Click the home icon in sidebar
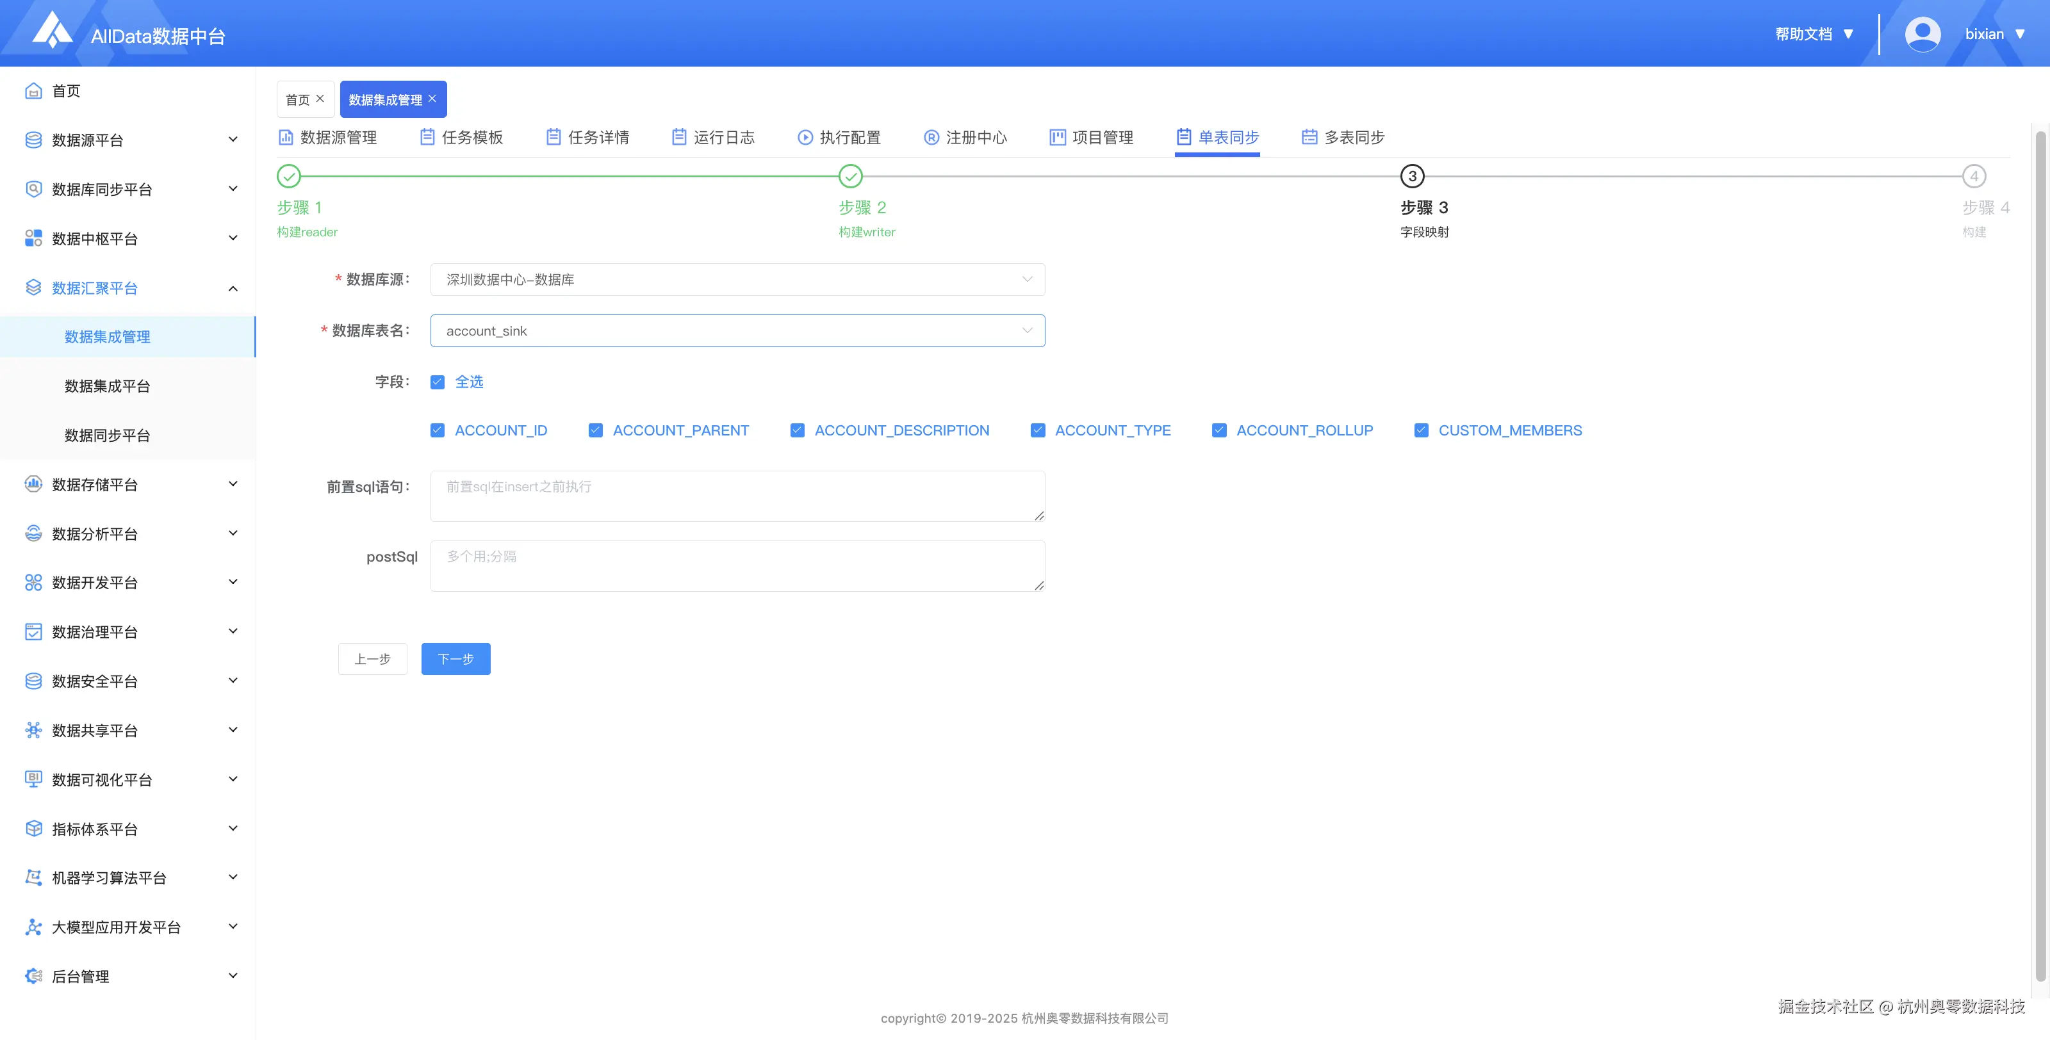This screenshot has height=1040, width=2050. 33,91
